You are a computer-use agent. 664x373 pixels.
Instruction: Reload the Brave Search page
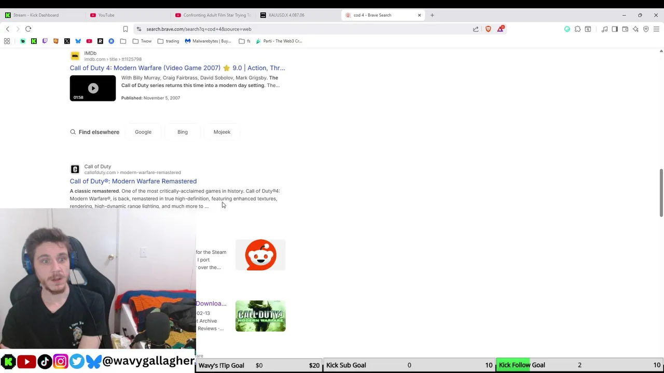coord(29,29)
